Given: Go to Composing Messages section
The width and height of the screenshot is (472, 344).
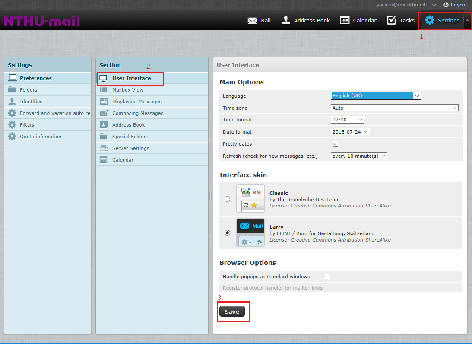Looking at the screenshot, I should point(138,113).
